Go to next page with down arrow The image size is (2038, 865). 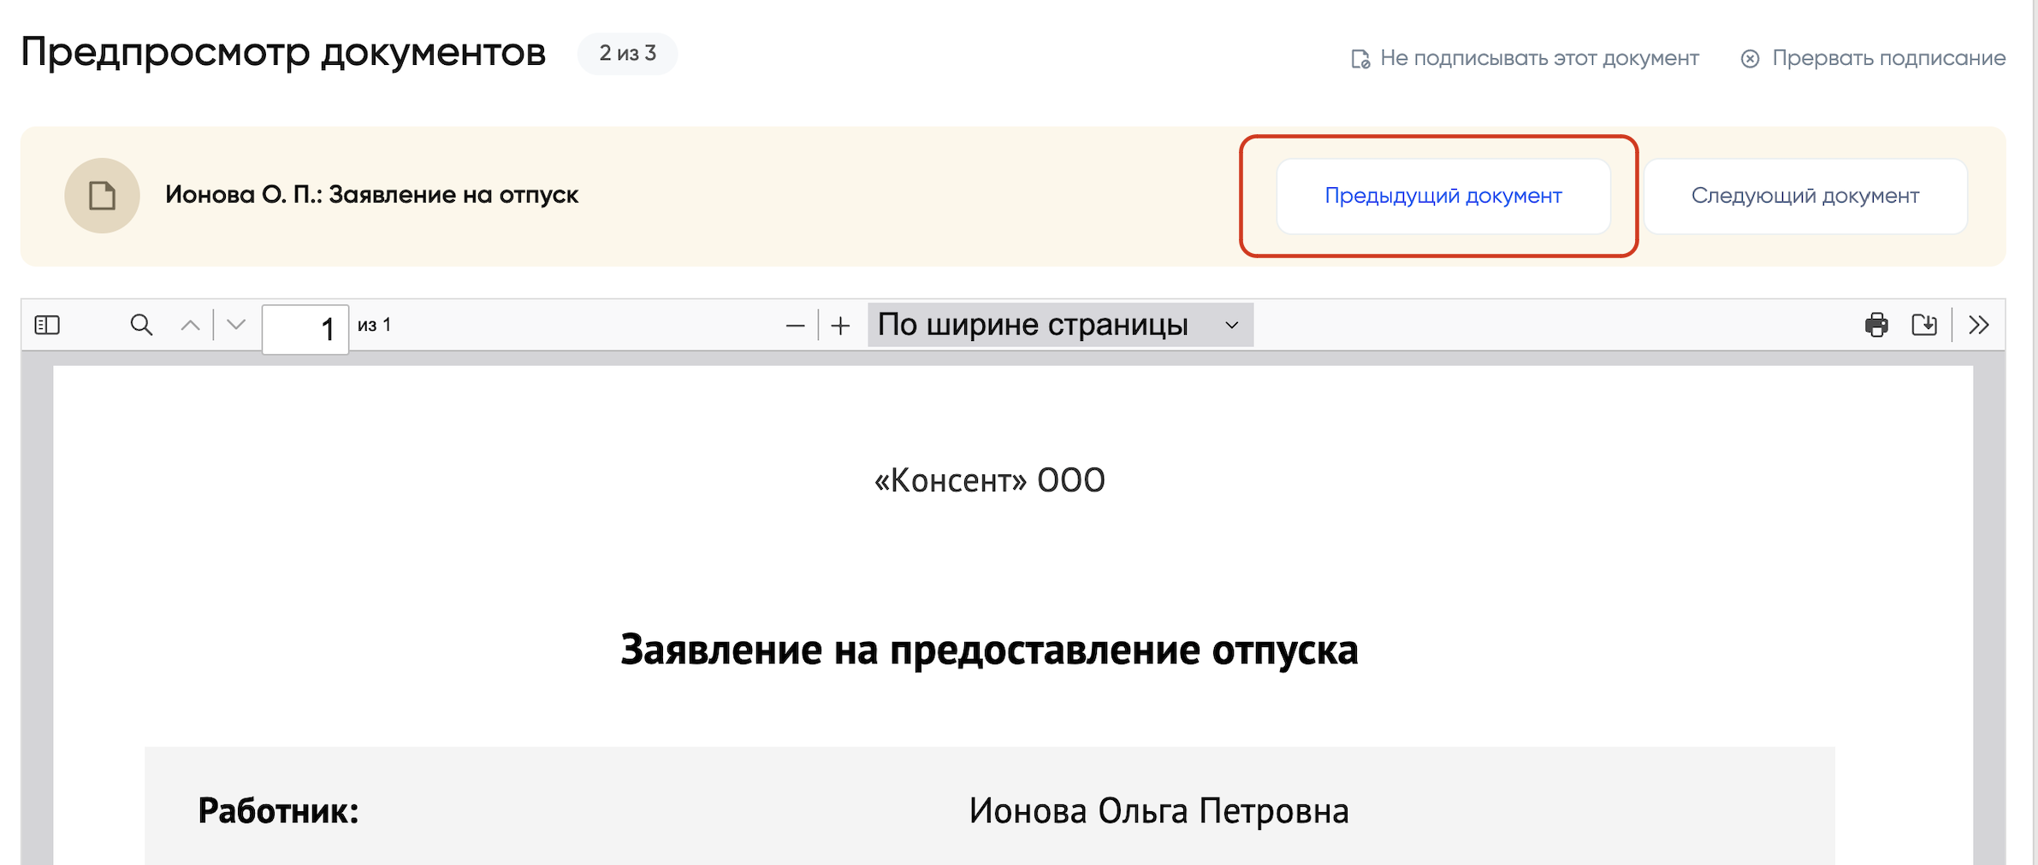(236, 325)
